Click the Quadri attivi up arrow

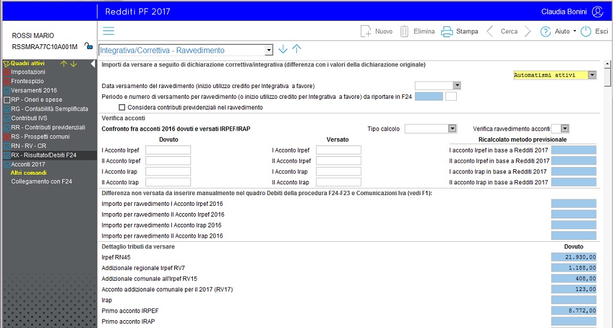coord(63,63)
